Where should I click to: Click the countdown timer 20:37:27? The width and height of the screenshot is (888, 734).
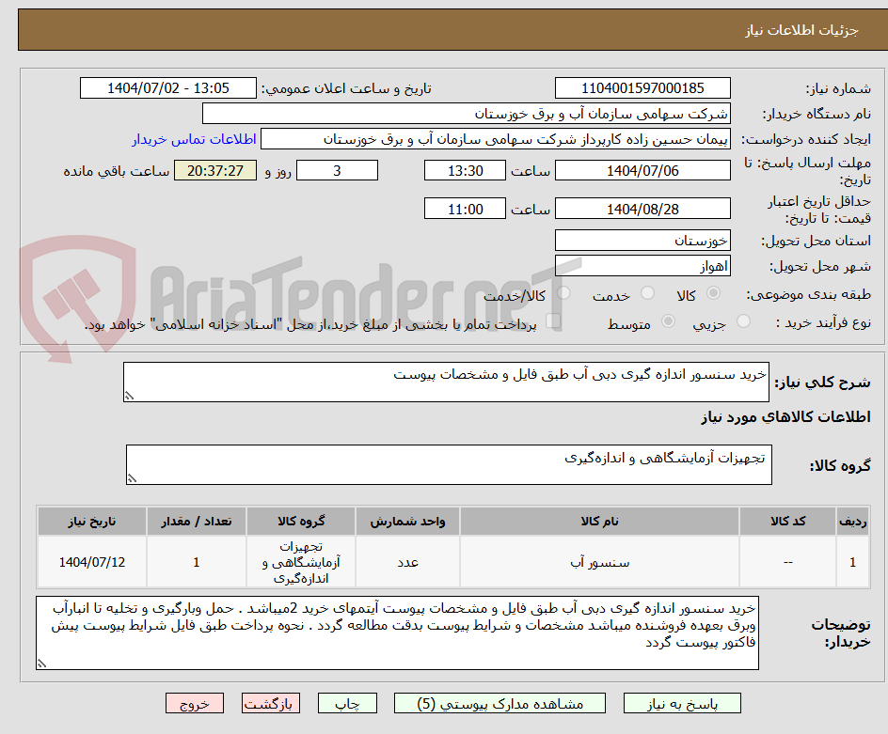(x=214, y=170)
